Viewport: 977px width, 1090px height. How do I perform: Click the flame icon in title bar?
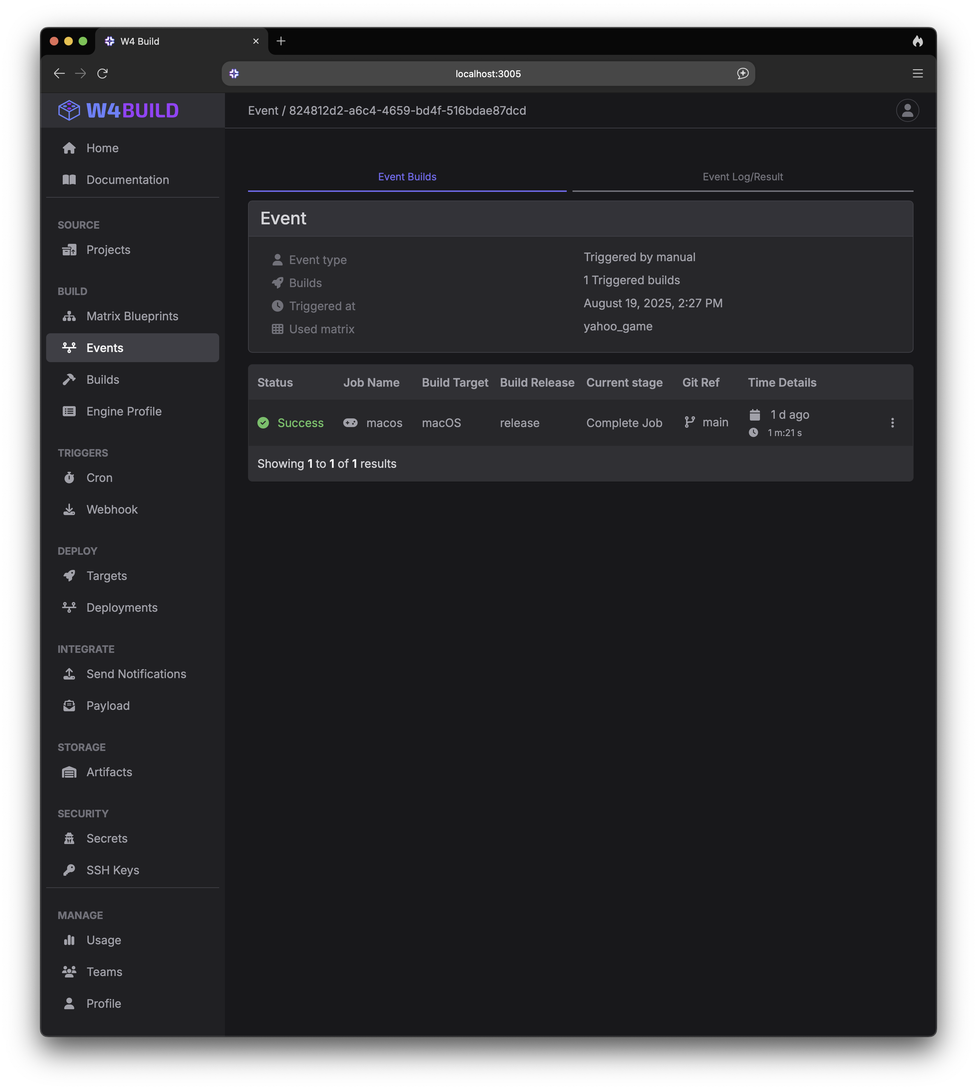pos(918,41)
